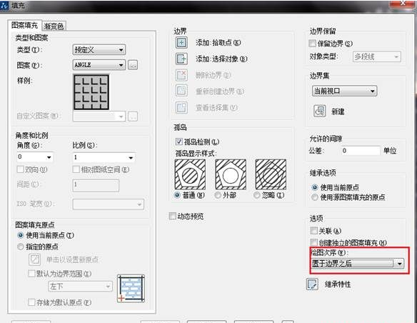The image size is (417, 323).
Task: Click the Inherit Properties (继承特性) icon
Action: (312, 284)
